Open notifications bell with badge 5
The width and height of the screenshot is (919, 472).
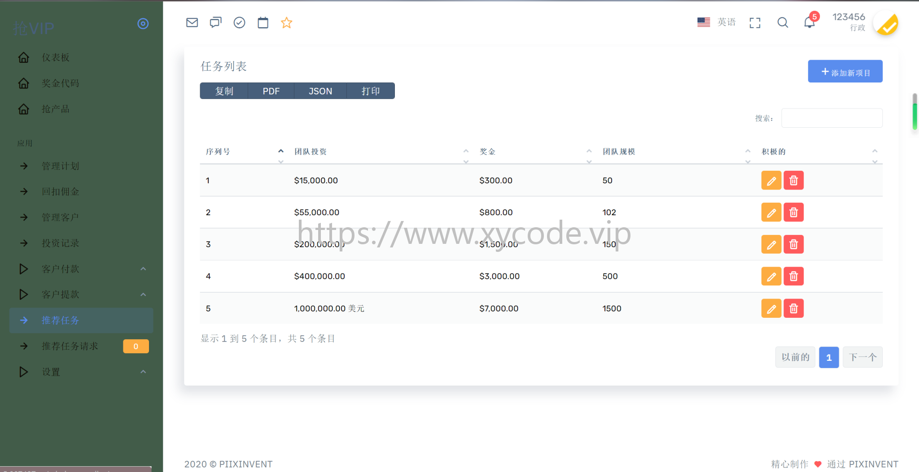coord(810,22)
